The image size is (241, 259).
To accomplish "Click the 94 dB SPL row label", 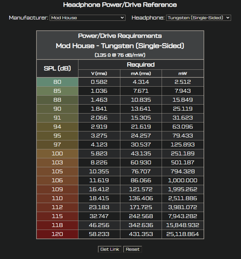I will [x=57, y=127].
